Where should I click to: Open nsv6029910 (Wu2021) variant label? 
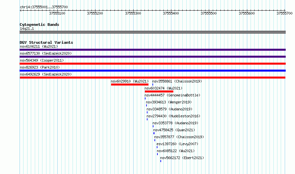point(130,81)
